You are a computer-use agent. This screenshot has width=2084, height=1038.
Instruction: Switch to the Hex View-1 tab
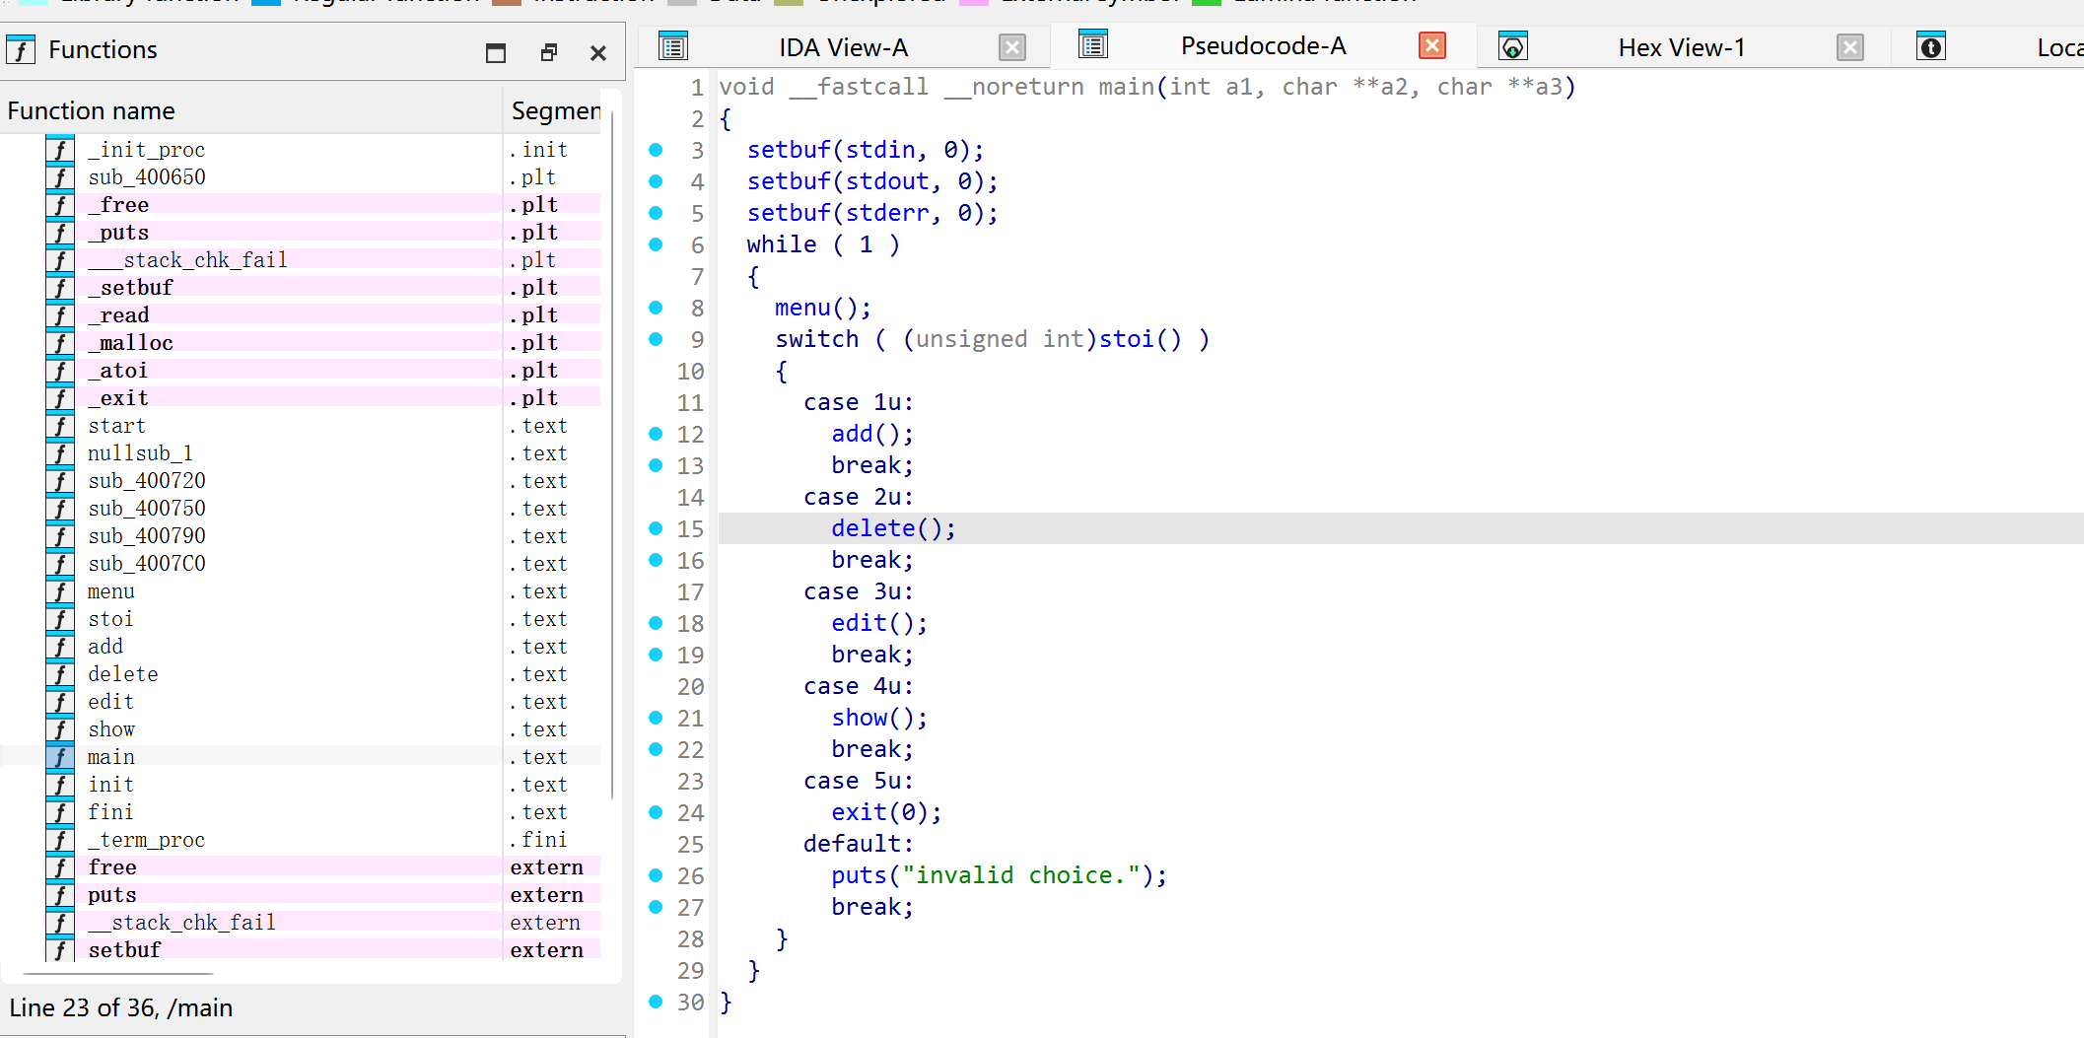[1681, 47]
